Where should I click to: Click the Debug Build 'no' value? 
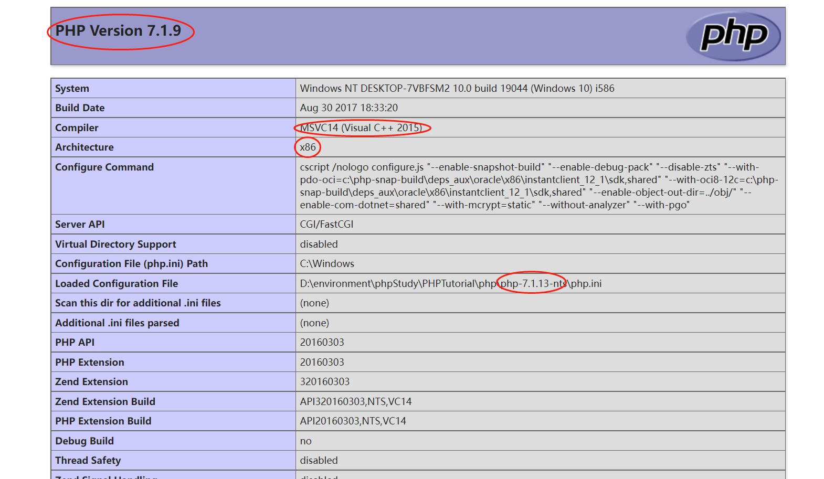point(306,441)
